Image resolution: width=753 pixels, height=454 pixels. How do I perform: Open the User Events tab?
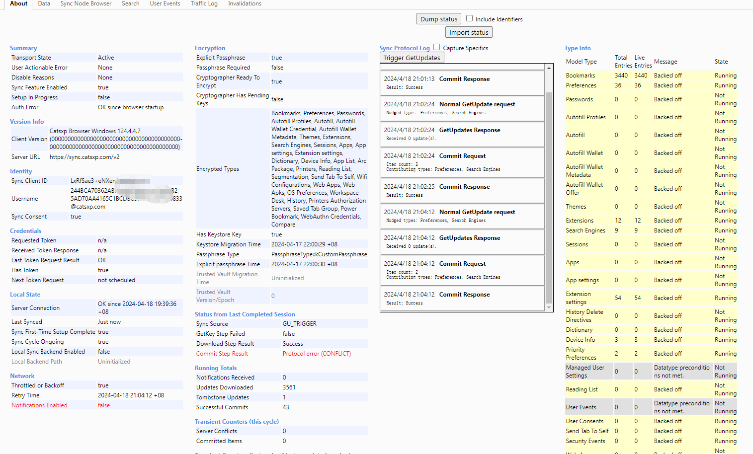(x=165, y=3)
